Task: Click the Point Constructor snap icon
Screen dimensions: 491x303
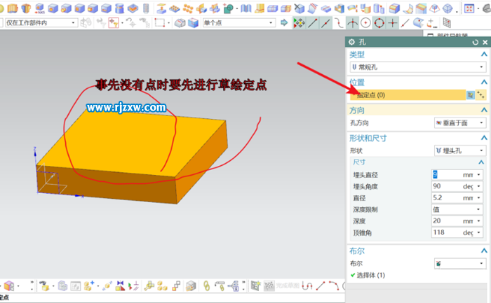Action: [432, 23]
